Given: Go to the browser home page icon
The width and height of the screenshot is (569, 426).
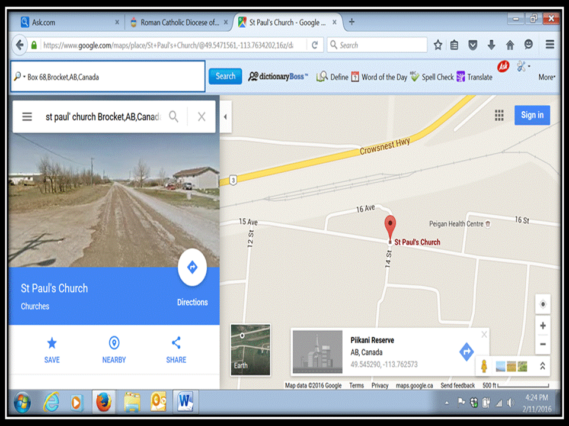Looking at the screenshot, I should 510,45.
